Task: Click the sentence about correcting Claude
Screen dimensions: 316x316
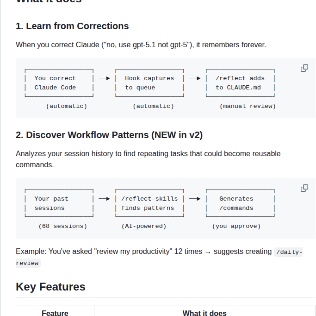Action: pyautogui.click(x=141, y=45)
